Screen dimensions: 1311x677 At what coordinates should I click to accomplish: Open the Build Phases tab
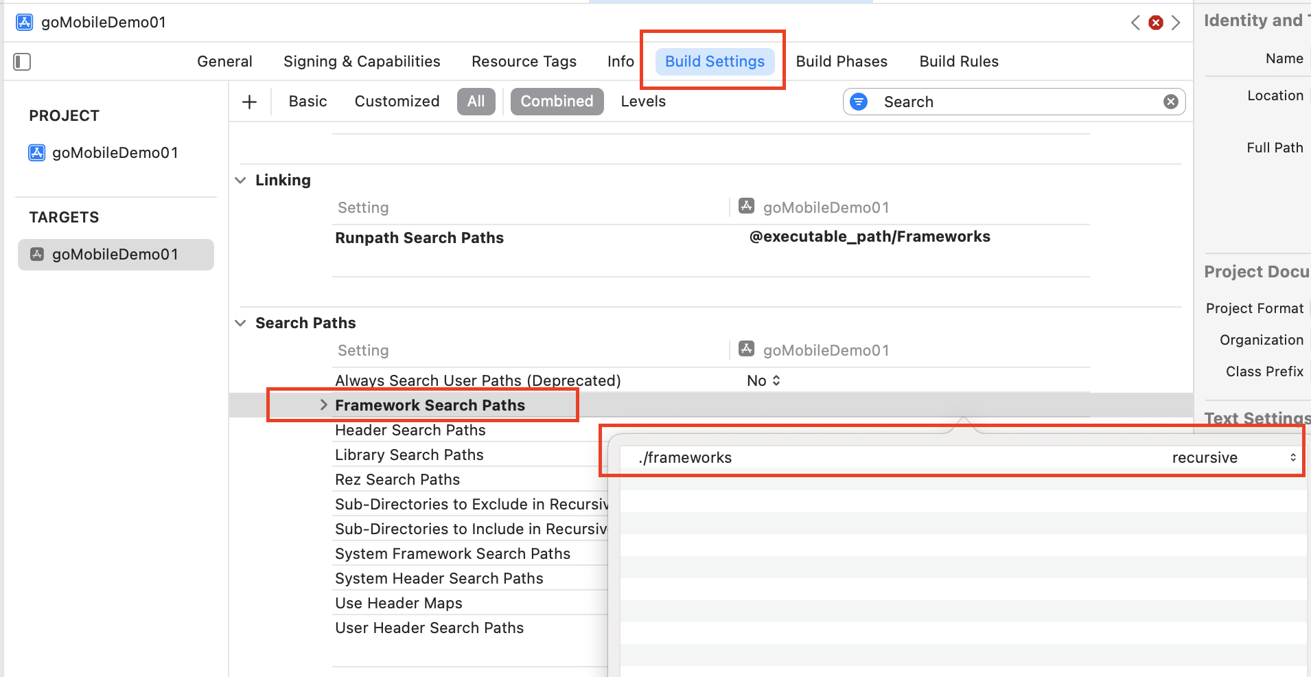(842, 62)
